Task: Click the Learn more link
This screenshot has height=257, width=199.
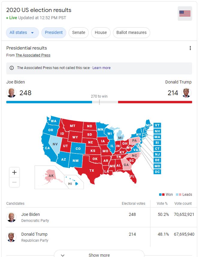Action: coord(101,68)
